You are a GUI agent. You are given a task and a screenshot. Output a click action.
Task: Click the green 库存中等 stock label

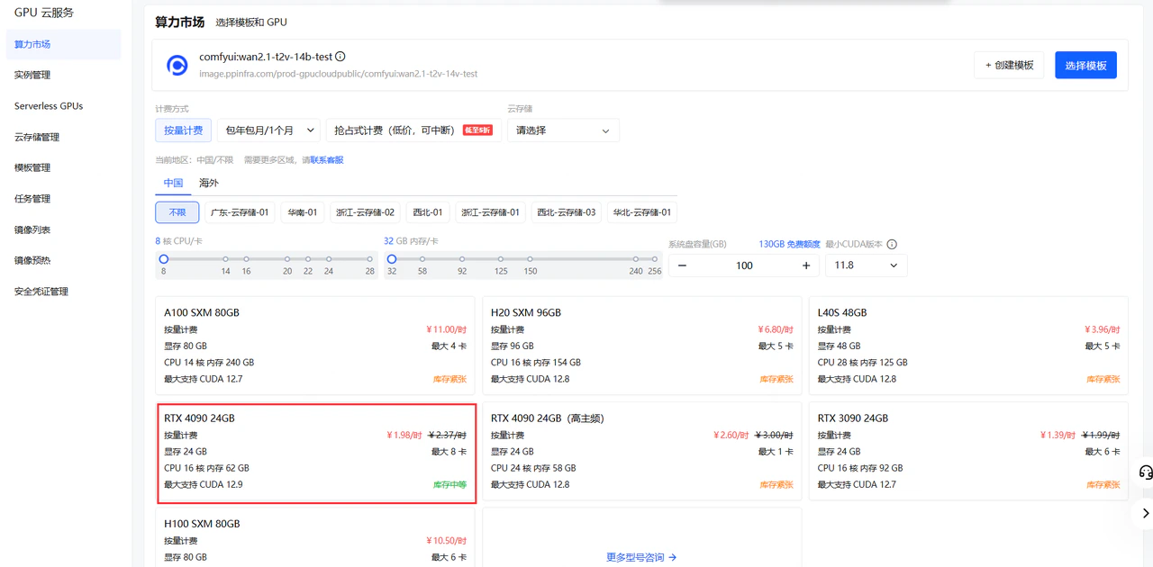click(449, 485)
